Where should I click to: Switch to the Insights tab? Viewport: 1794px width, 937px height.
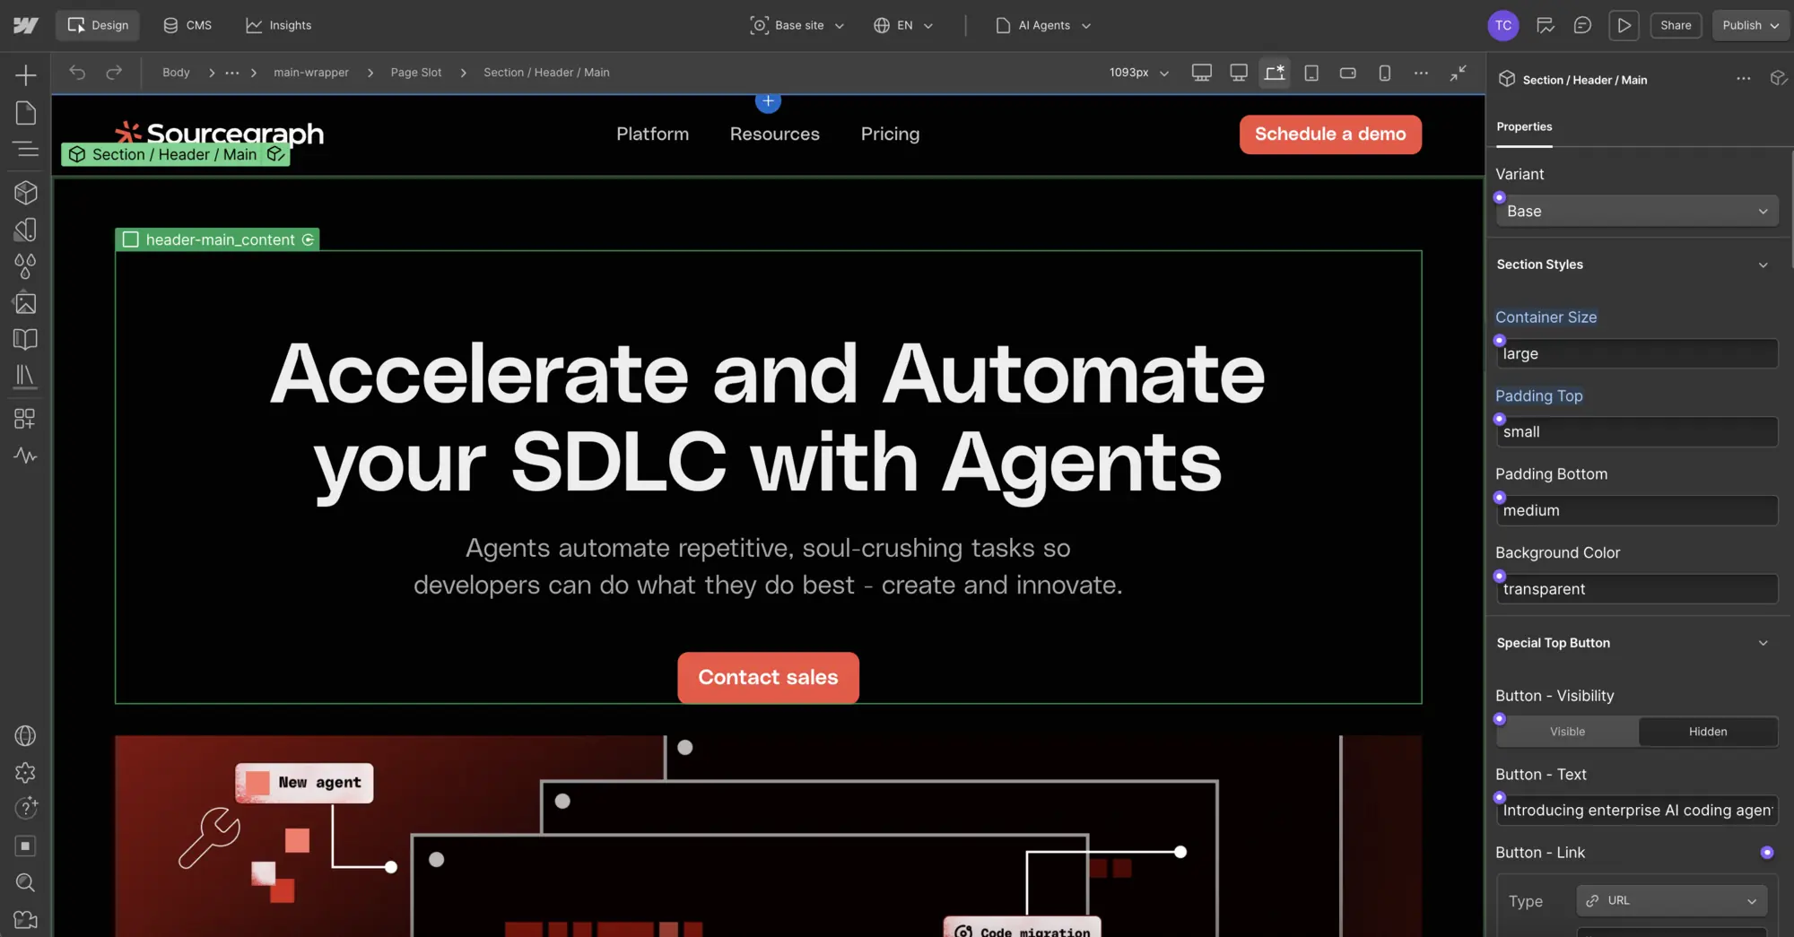click(x=279, y=25)
